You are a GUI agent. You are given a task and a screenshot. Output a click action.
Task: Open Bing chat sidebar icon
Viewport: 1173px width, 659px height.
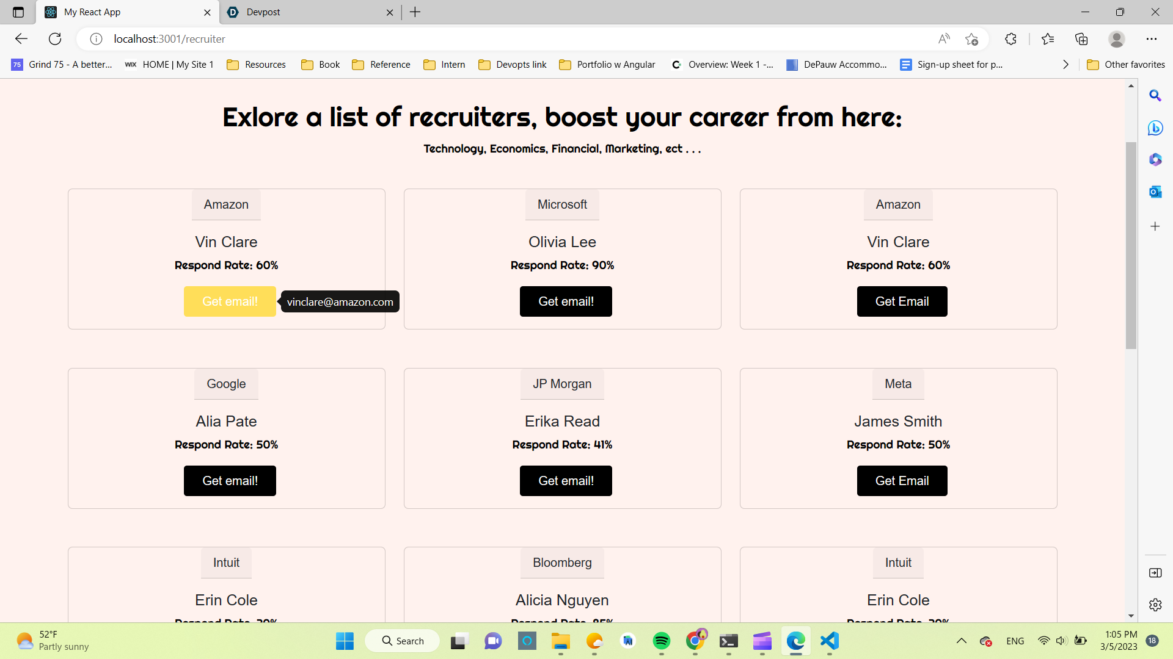click(x=1155, y=128)
